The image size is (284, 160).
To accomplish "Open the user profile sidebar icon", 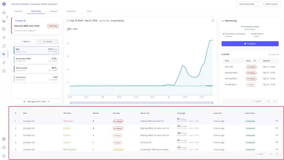I will tap(4, 156).
